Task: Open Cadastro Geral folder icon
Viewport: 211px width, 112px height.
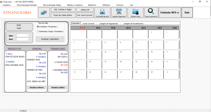Action: pos(135,12)
